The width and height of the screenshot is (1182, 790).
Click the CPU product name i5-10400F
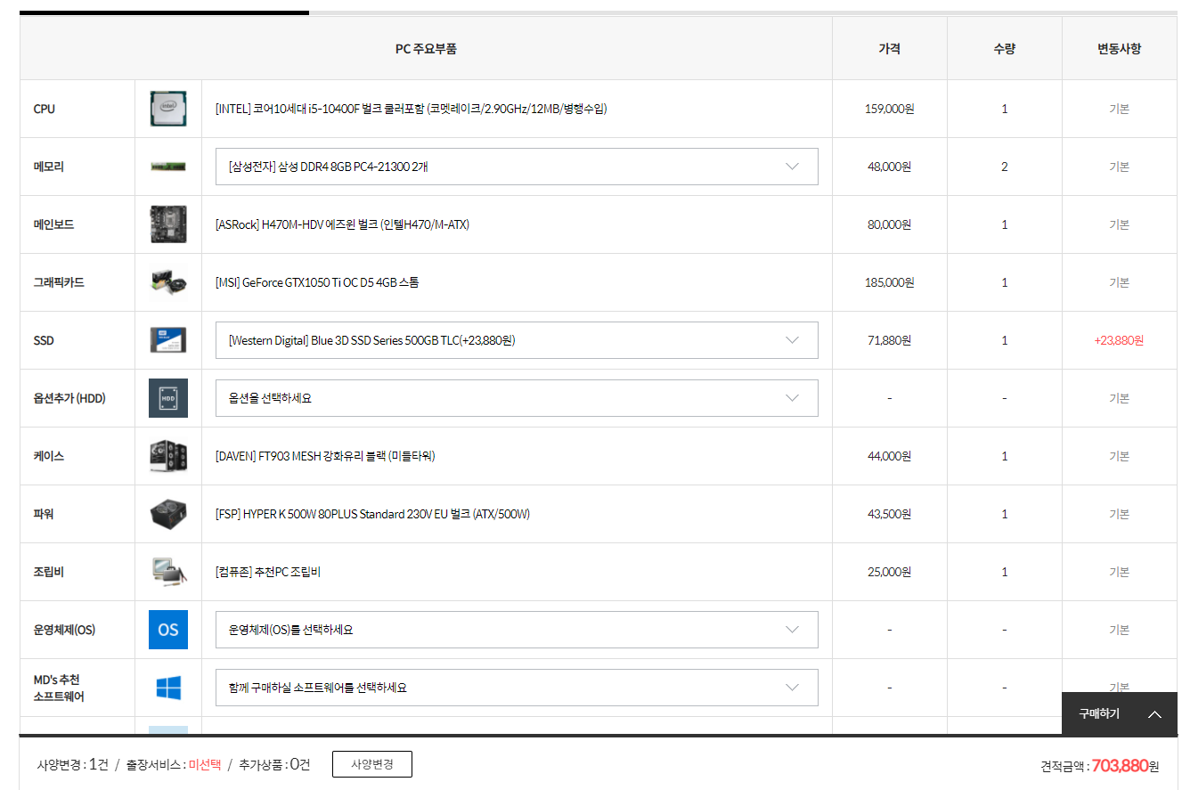[x=412, y=109]
